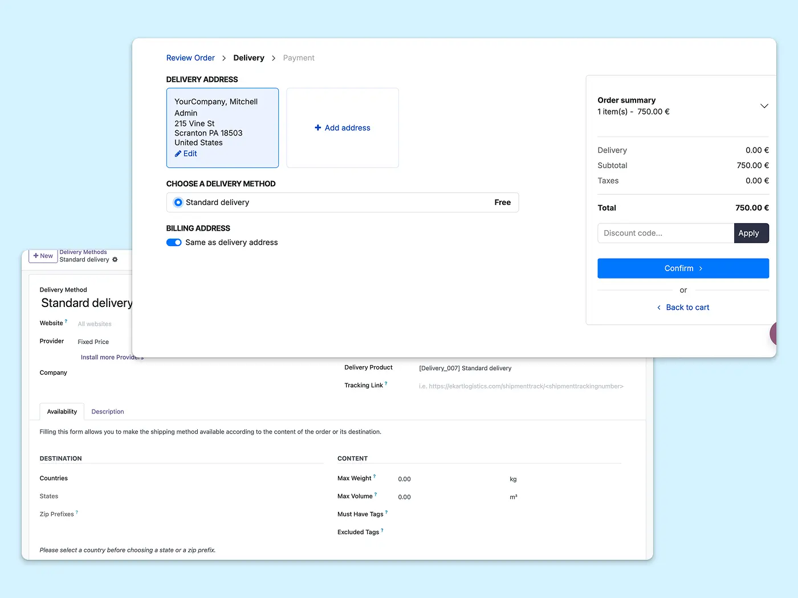Click the Zip Prefixes help icon
The image size is (798, 598).
[x=77, y=512]
